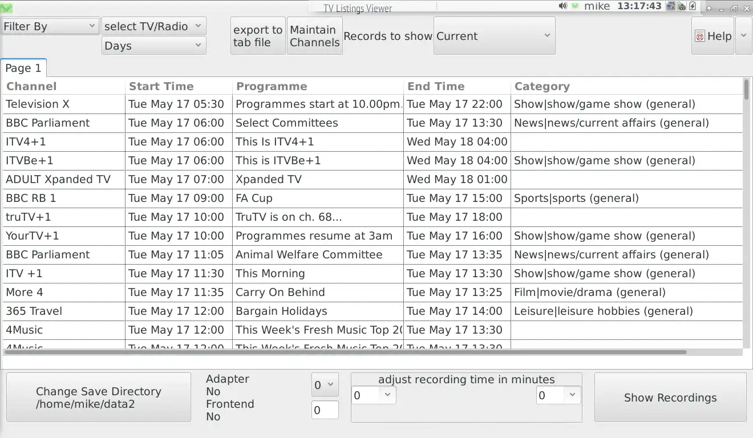Click the network monitors tray icon
Viewport: 753px width, 438px height.
pyautogui.click(x=671, y=6)
